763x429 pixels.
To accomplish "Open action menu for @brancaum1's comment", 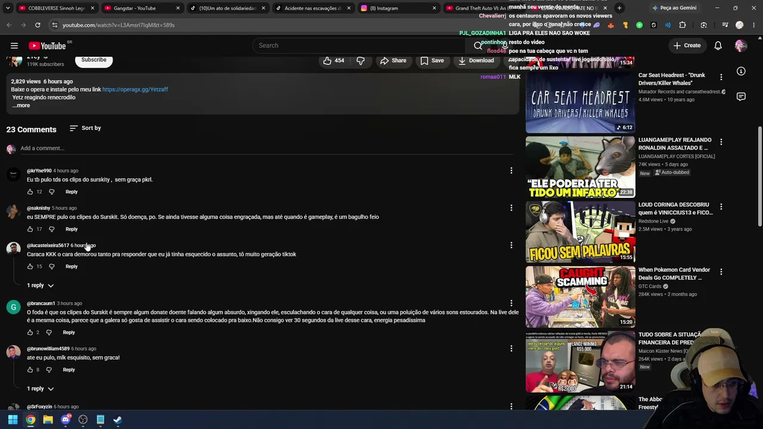I will pyautogui.click(x=511, y=303).
